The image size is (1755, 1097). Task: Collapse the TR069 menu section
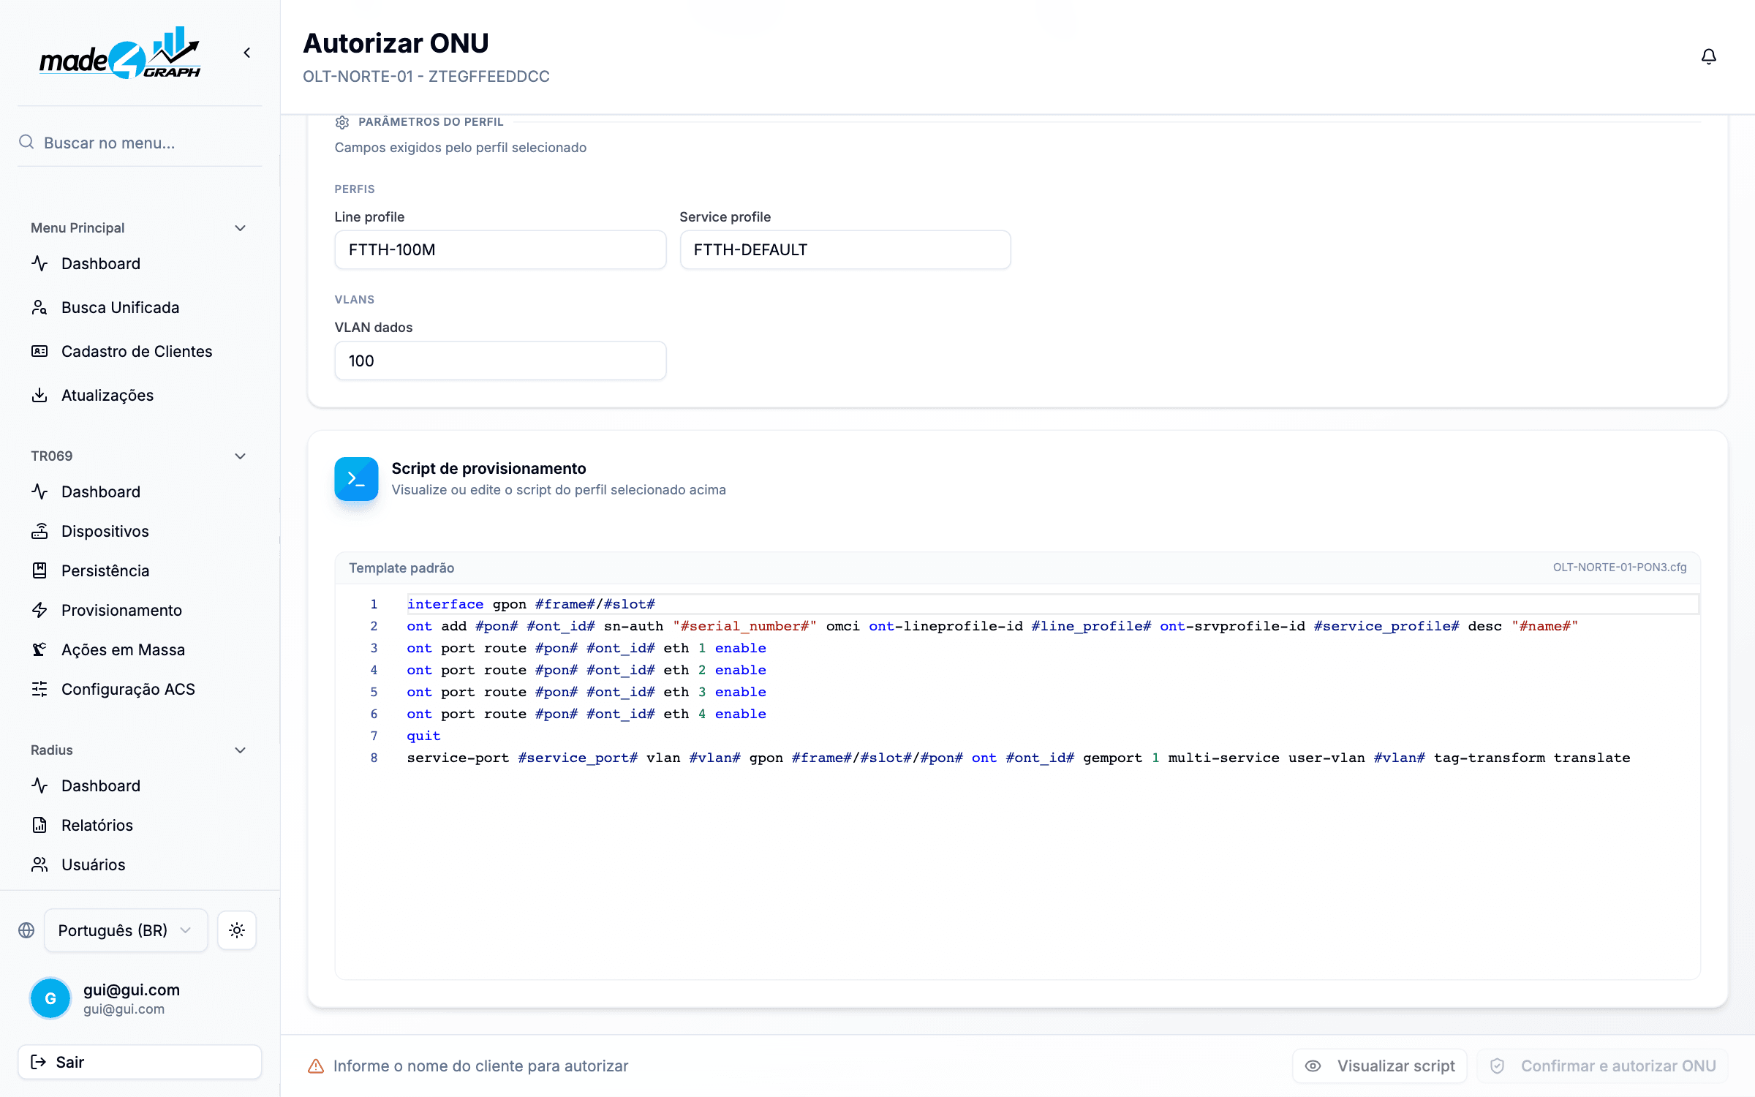(x=240, y=456)
